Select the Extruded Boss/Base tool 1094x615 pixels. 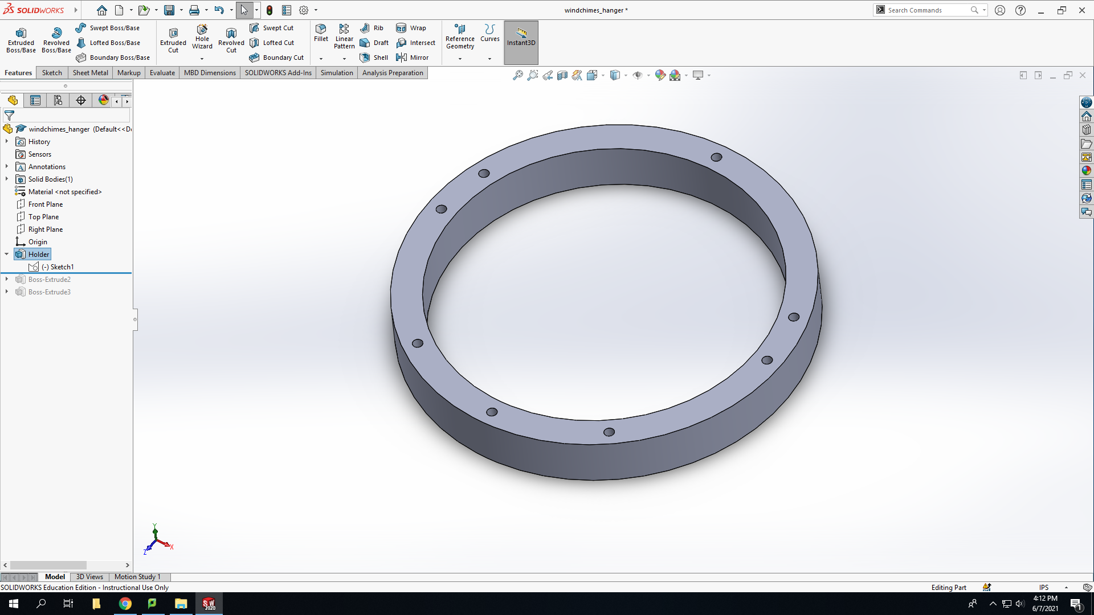[21, 40]
